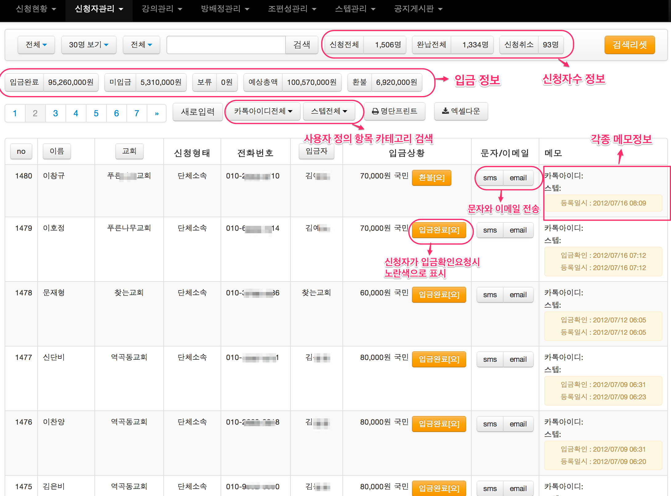Click inside the search text field
Viewport: 671px width, 496px height.
(x=226, y=45)
